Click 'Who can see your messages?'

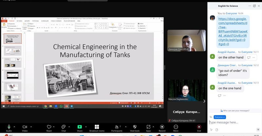click(235, 111)
